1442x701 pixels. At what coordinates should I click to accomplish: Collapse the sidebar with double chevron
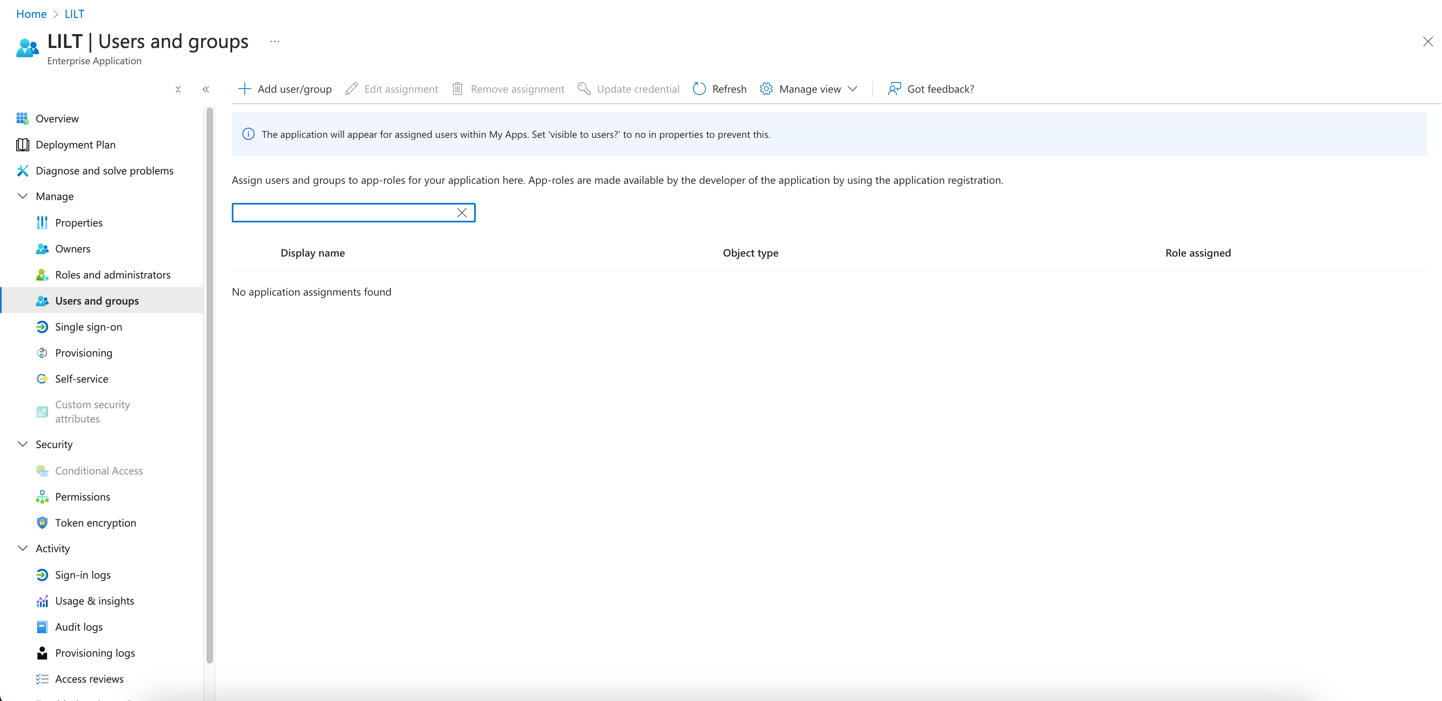click(x=206, y=89)
